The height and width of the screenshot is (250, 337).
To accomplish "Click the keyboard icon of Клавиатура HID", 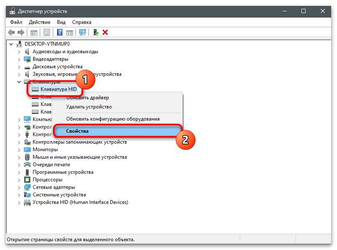I will pos(35,89).
